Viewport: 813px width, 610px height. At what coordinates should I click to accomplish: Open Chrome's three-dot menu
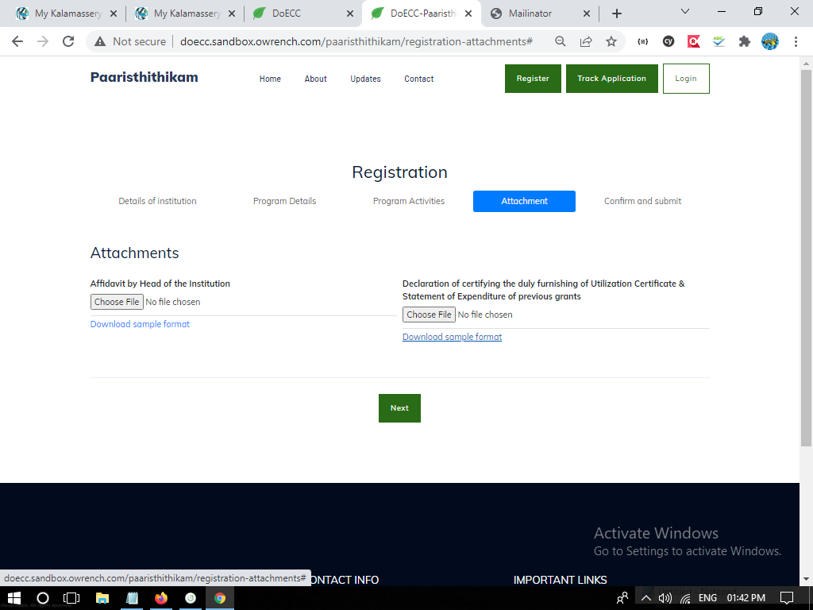coord(796,41)
